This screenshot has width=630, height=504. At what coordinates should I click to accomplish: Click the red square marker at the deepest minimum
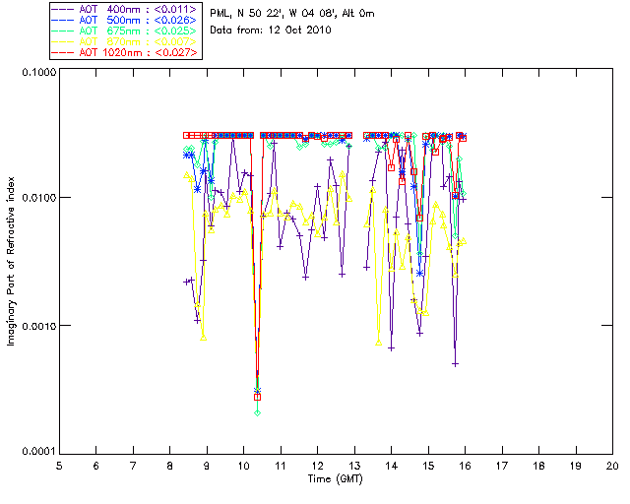[257, 397]
